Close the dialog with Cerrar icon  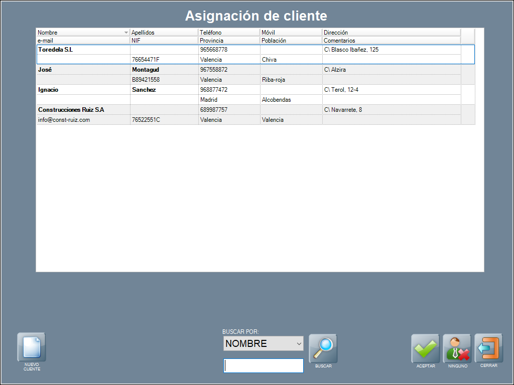click(x=488, y=348)
